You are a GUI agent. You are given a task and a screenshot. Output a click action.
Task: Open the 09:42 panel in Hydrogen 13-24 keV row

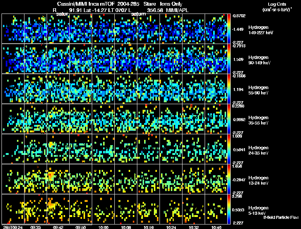(x=58, y=179)
